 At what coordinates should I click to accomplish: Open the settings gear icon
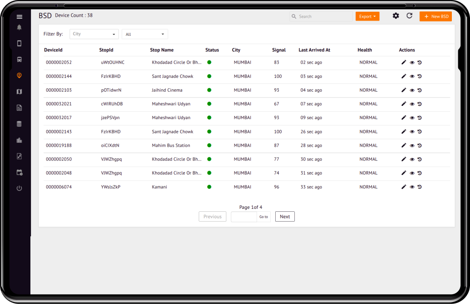tap(395, 16)
